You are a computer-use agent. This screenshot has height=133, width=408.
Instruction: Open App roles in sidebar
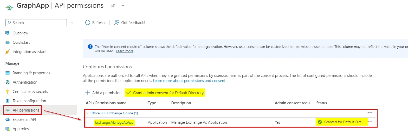point(21,129)
